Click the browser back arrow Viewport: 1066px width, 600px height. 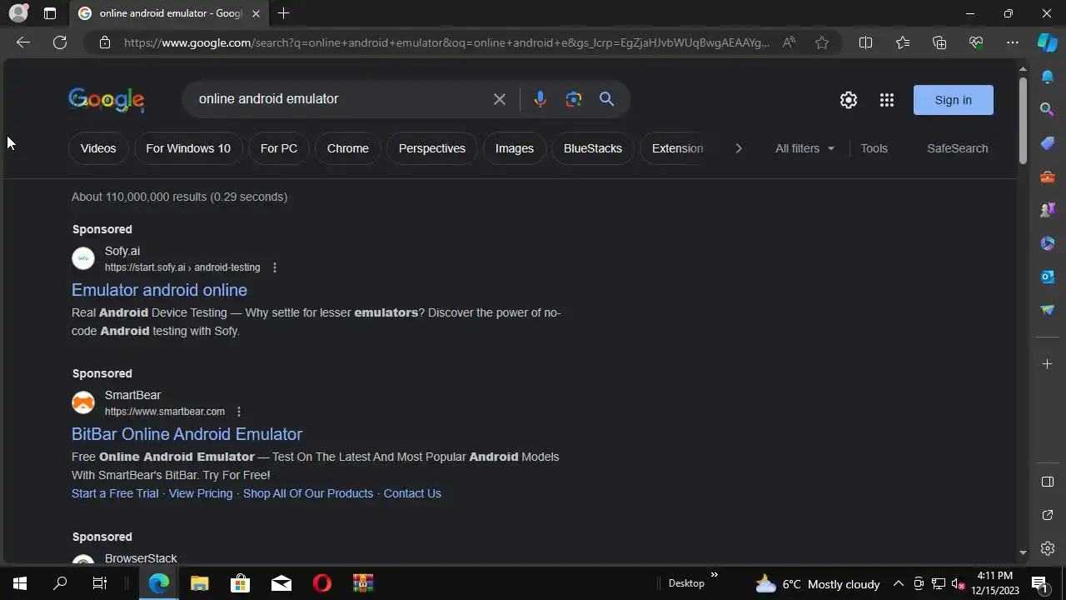[x=23, y=42]
